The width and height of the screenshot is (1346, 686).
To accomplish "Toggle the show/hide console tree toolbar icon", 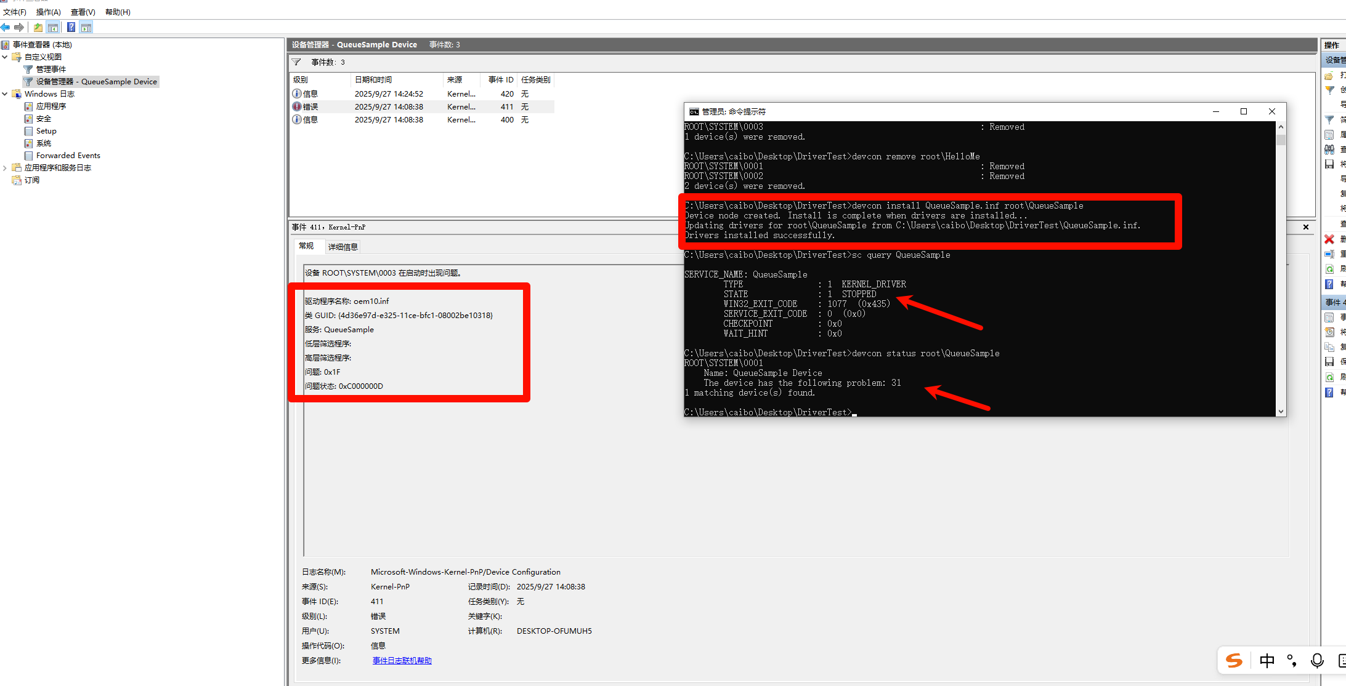I will point(53,27).
